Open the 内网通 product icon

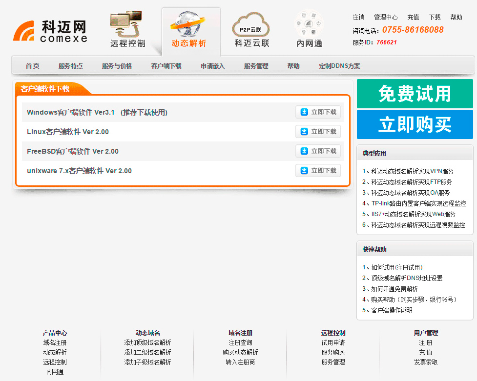tap(309, 29)
